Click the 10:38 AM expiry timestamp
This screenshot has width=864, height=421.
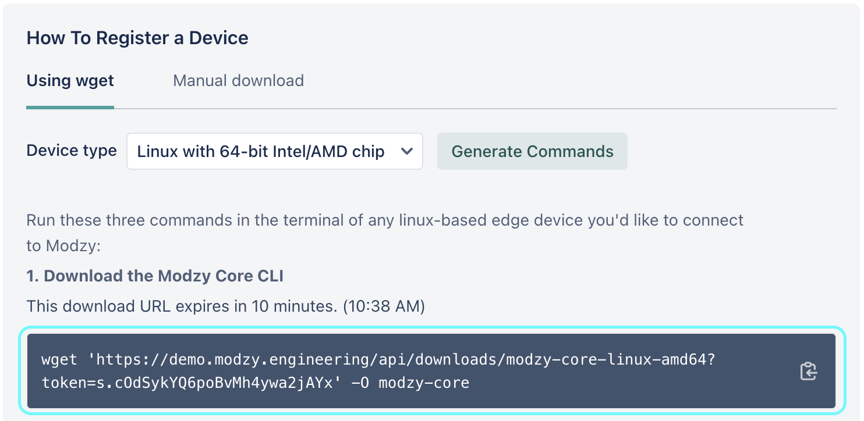pos(383,306)
